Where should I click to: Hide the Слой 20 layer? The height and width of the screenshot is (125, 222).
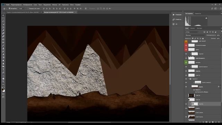coord(186,54)
